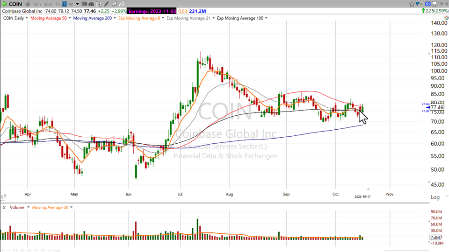Expand arrow next to Log scale
Image resolution: width=449 pixels, height=252 pixels.
pos(446,196)
